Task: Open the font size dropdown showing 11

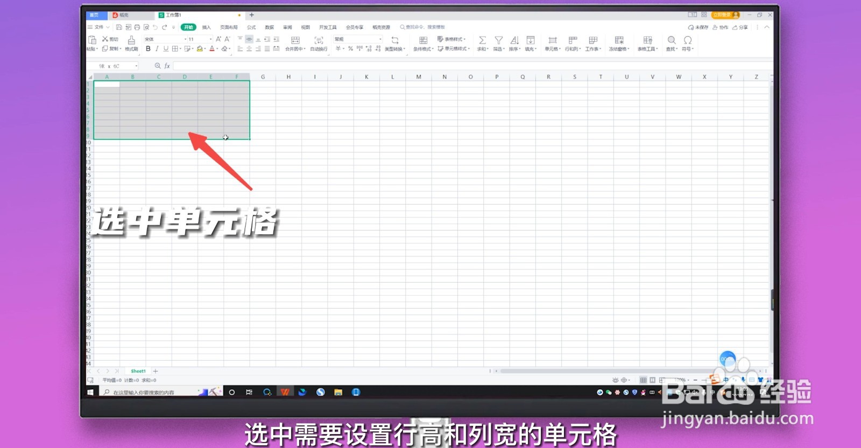Action: click(x=210, y=39)
